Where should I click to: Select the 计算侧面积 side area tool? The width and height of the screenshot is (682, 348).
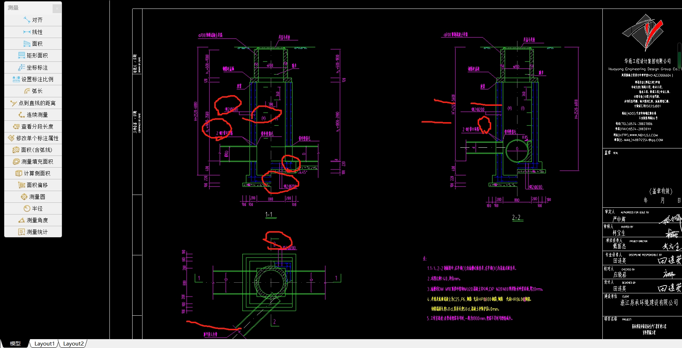pos(33,173)
